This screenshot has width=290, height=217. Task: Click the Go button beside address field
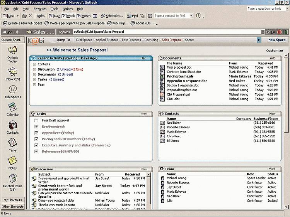[x=271, y=32]
